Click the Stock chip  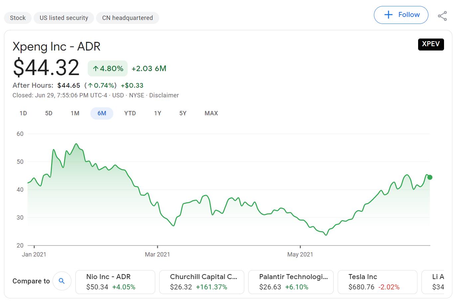click(18, 18)
